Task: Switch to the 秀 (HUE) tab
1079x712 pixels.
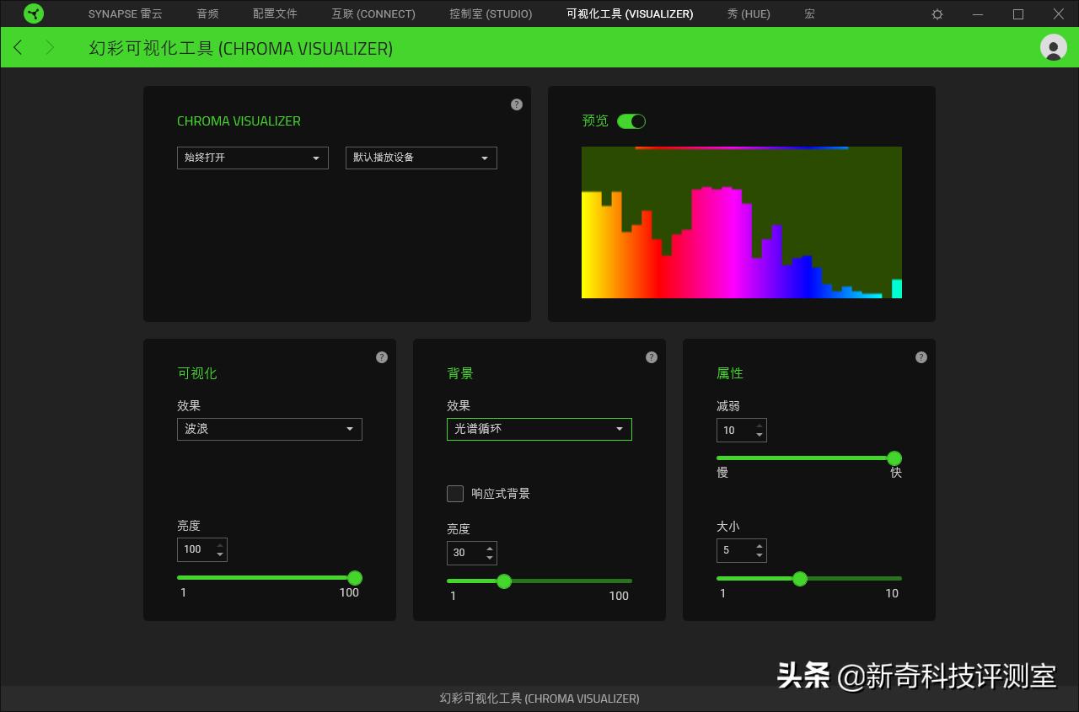Action: 748,13
